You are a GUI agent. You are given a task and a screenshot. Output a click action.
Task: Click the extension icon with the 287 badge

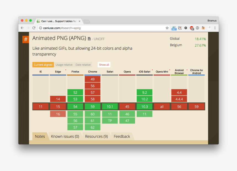(174, 28)
